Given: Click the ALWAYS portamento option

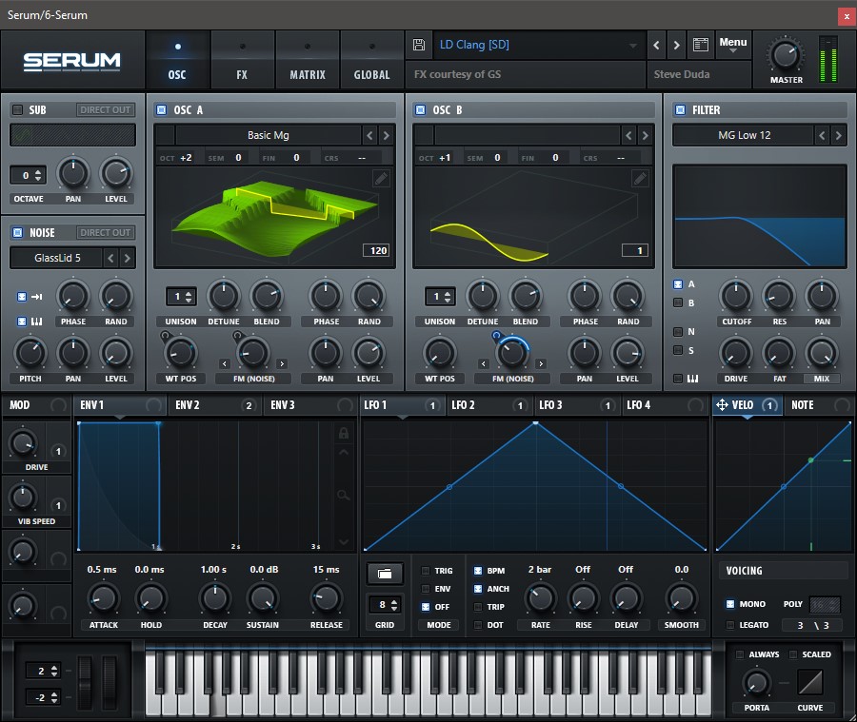Looking at the screenshot, I should (740, 654).
